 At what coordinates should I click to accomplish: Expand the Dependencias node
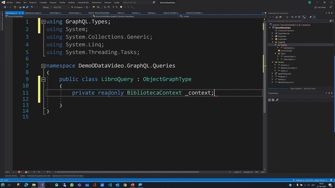pos(272,33)
